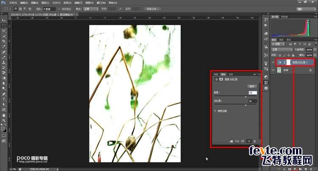Select the Blur tool
This screenshot has height=171, width=318.
(x=4, y=83)
